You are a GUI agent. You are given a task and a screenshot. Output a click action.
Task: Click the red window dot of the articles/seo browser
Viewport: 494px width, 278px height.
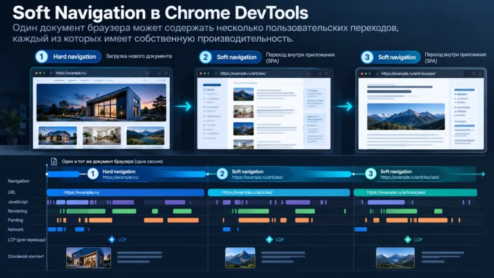pos(361,73)
